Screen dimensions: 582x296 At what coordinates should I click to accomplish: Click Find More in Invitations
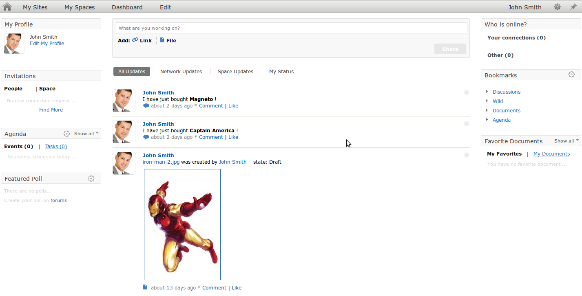tap(51, 110)
